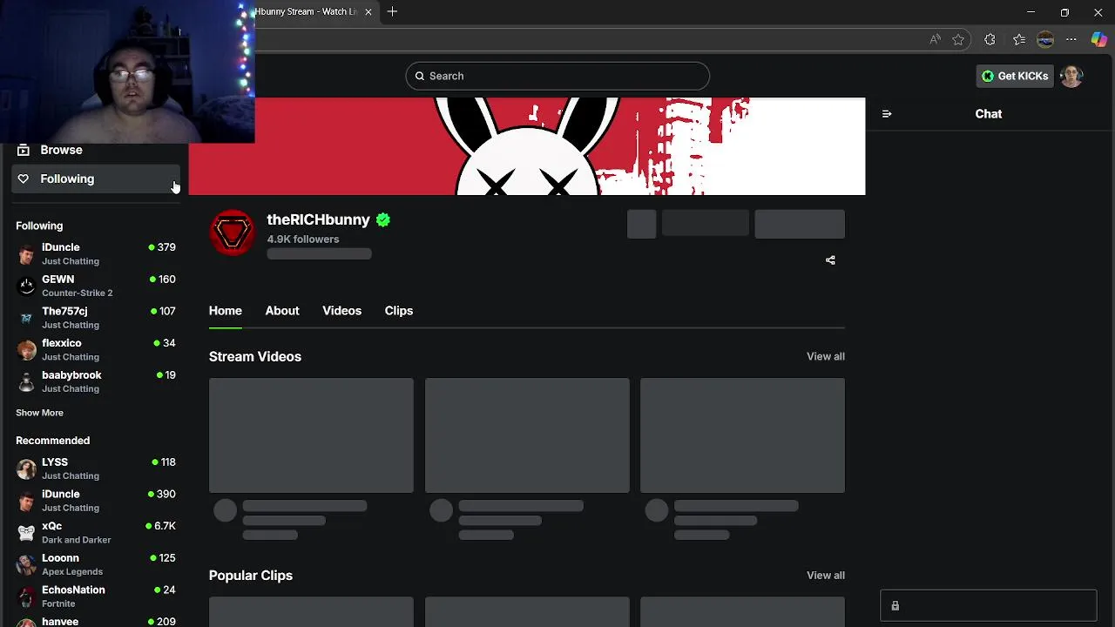Click theRICHbunny red channel avatar
This screenshot has width=1115, height=627.
tap(232, 233)
